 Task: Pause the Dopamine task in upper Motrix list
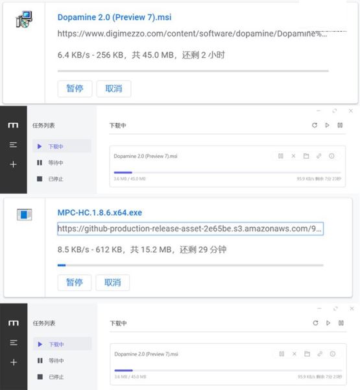point(281,156)
